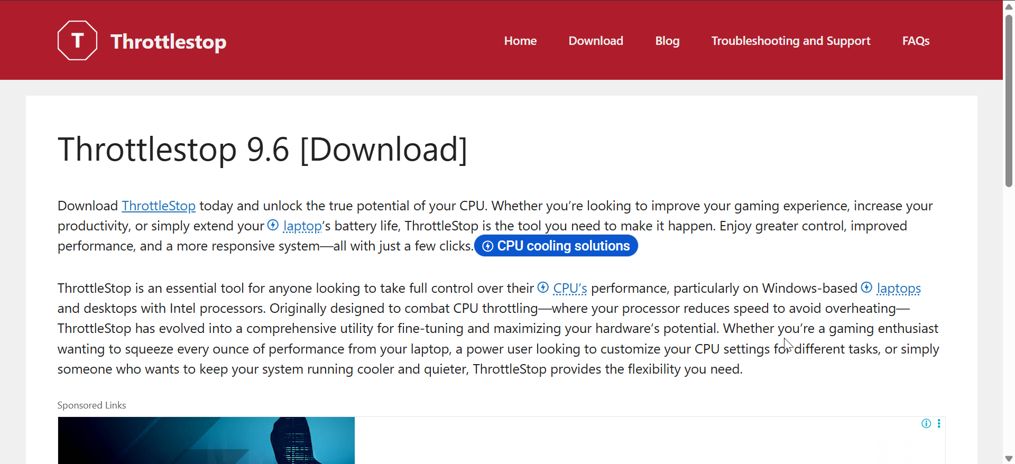Image resolution: width=1015 pixels, height=464 pixels.
Task: Go to the Download page in navigation
Action: click(596, 41)
